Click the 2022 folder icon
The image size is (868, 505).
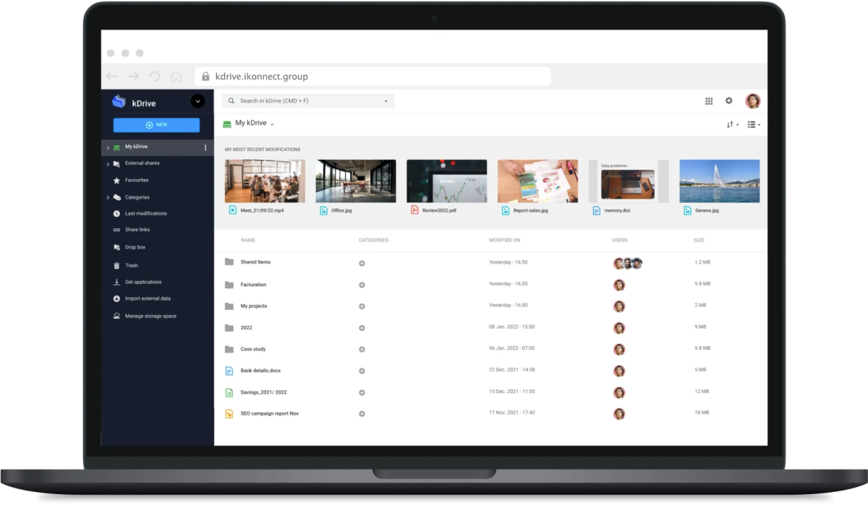229,328
